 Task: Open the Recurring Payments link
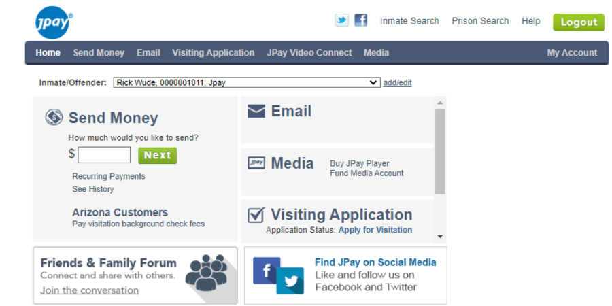tap(109, 176)
